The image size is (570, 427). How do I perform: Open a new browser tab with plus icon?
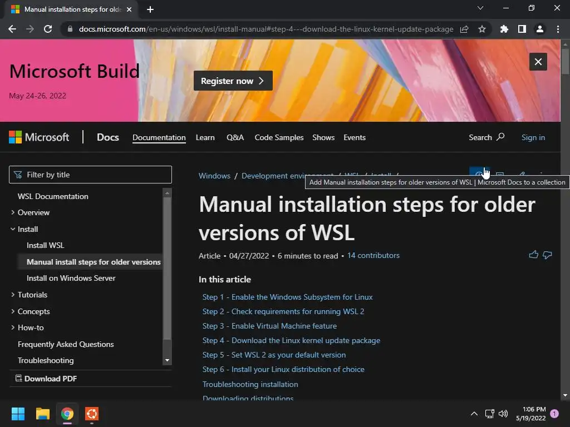[150, 9]
